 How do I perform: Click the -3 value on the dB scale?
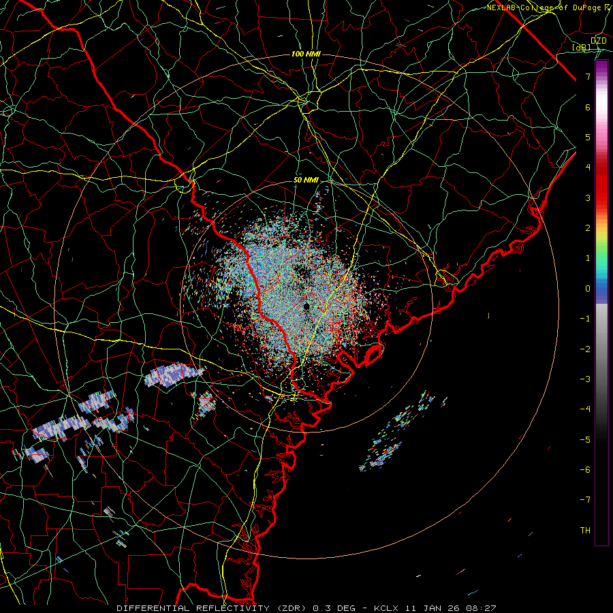pyautogui.click(x=585, y=379)
